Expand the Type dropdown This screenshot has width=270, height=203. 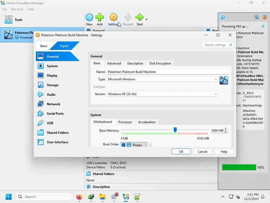(215, 79)
